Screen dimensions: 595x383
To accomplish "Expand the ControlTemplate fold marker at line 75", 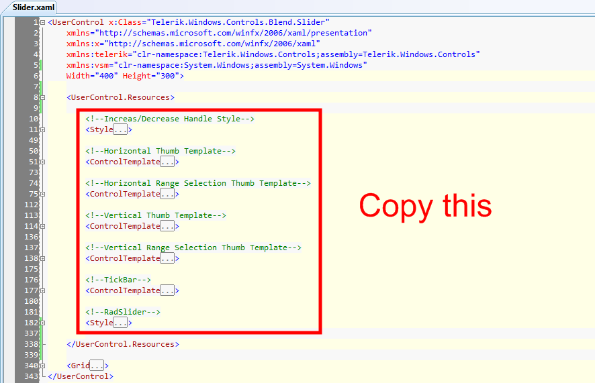I will (43, 194).
